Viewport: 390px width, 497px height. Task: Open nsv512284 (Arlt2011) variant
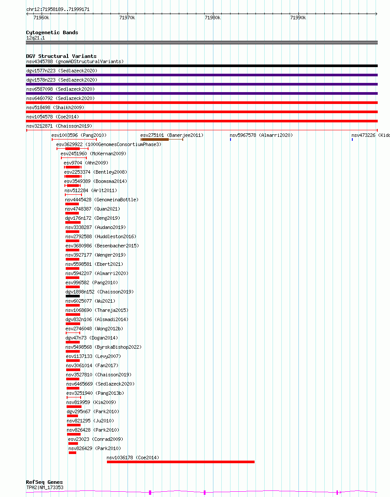click(91, 190)
